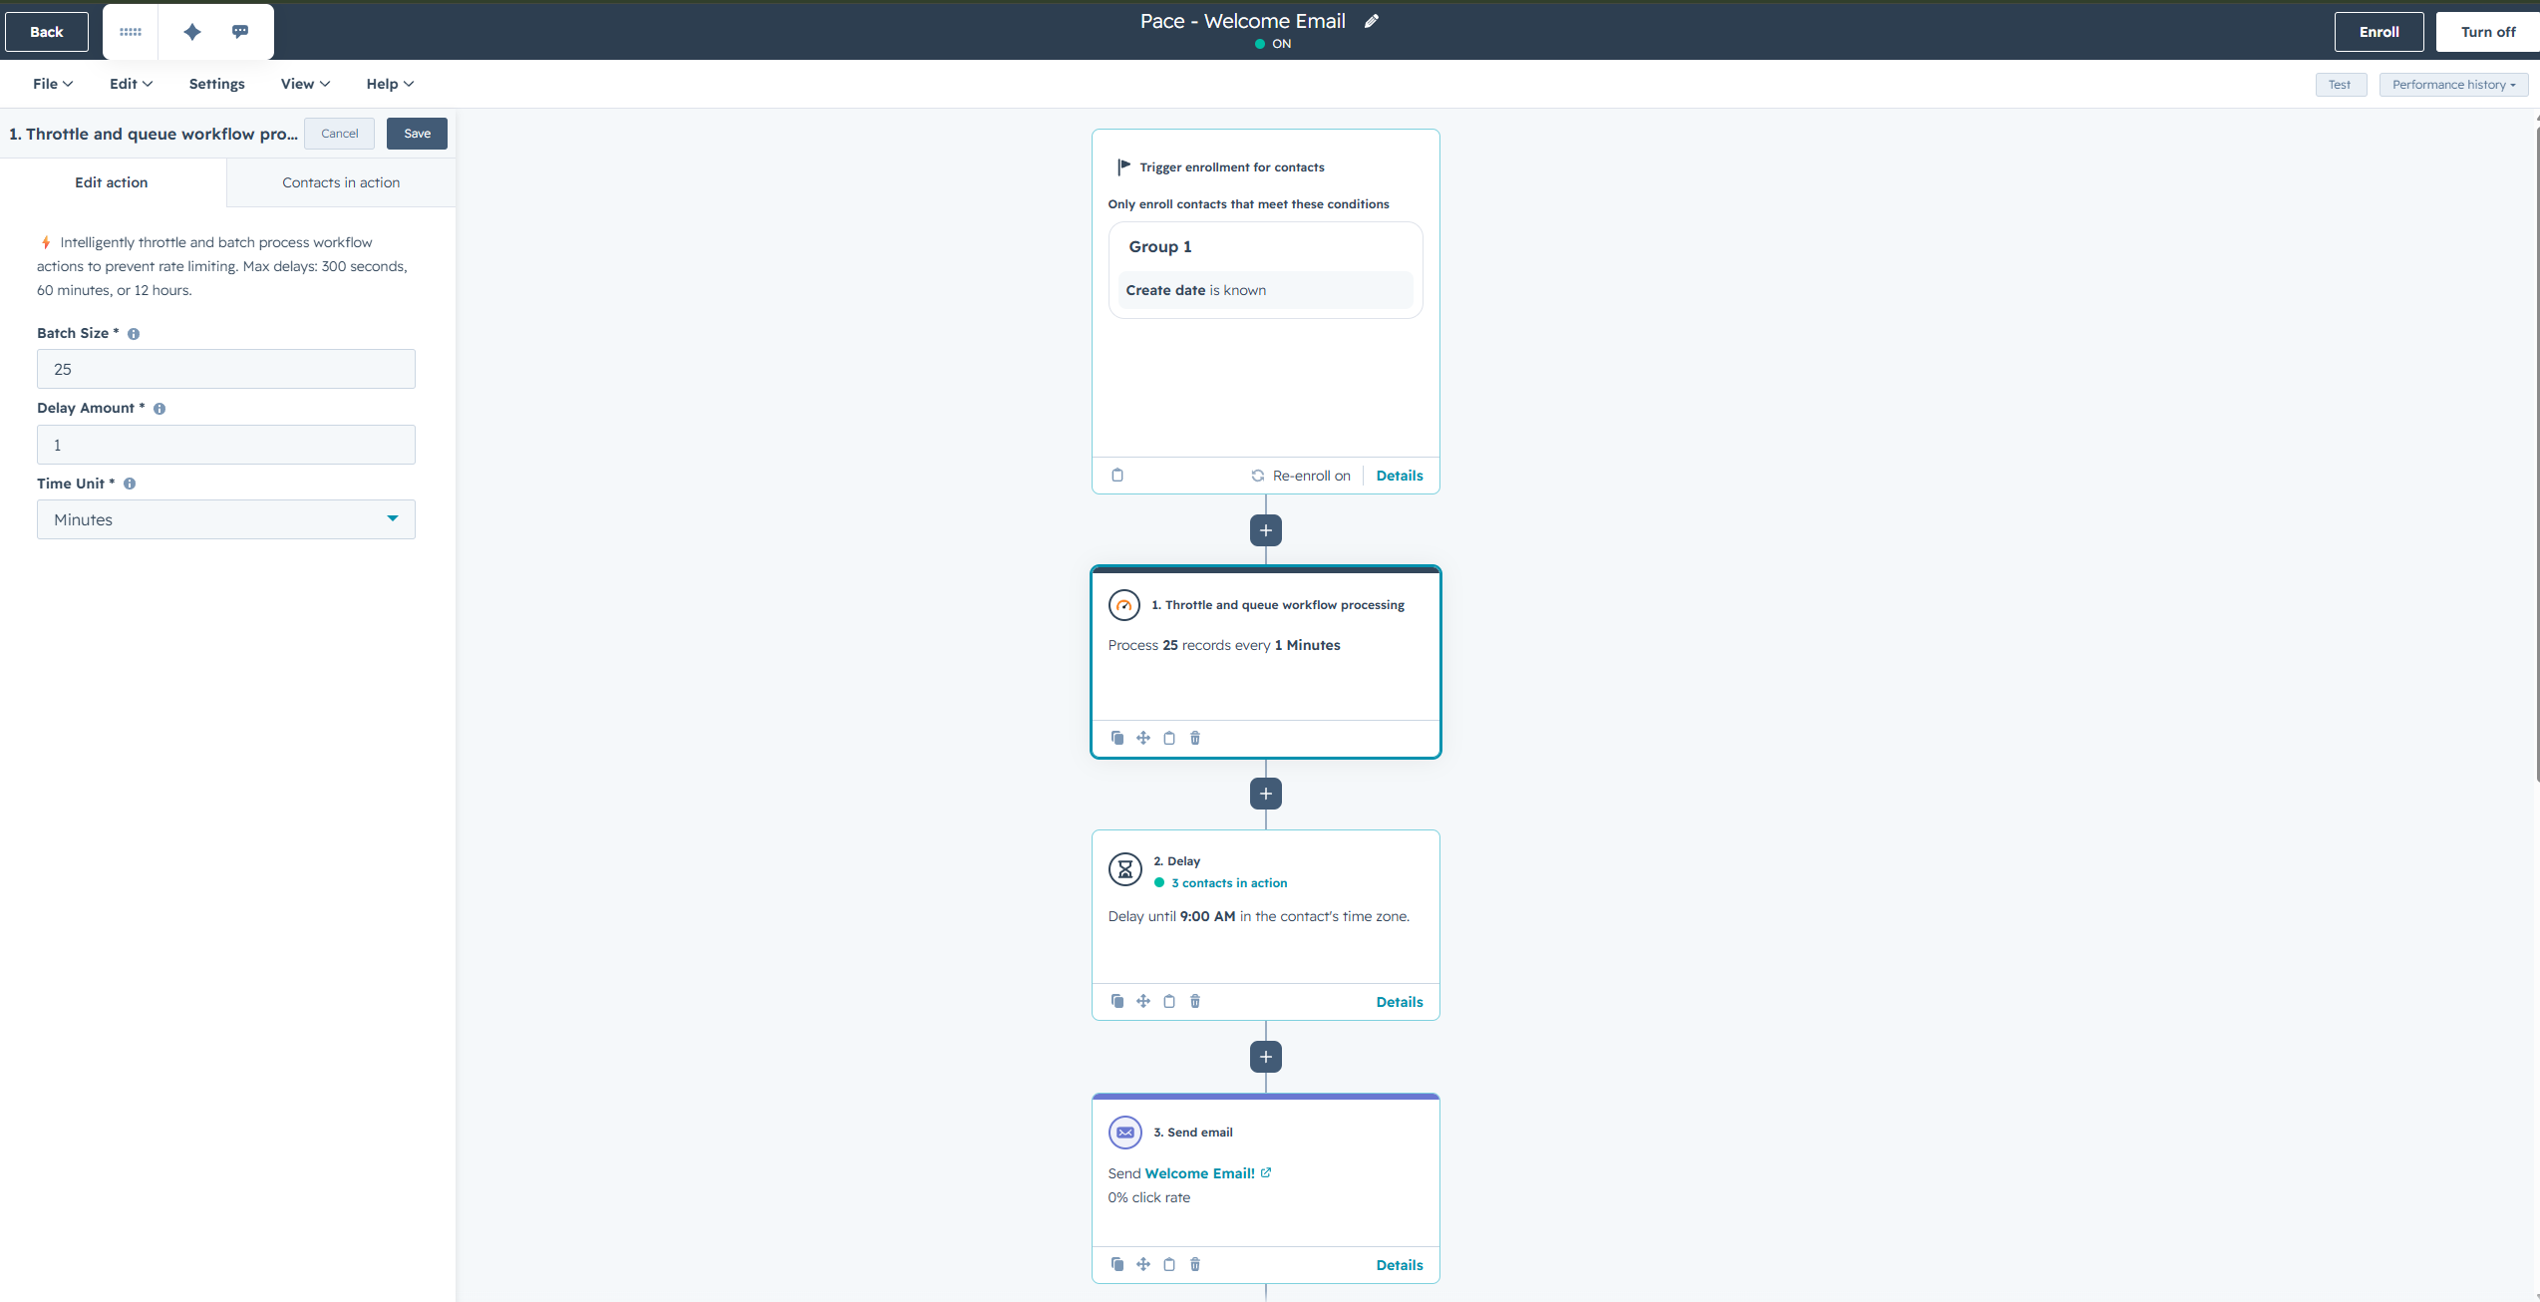Click clipboard icon on Send email action
The width and height of the screenshot is (2540, 1302).
[1169, 1264]
